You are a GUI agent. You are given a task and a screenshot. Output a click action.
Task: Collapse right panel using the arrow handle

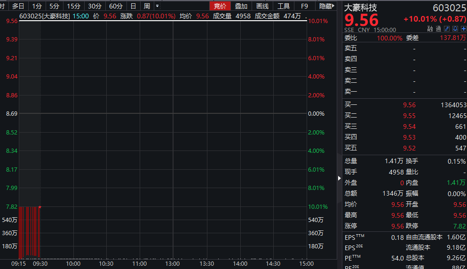click(x=340, y=178)
